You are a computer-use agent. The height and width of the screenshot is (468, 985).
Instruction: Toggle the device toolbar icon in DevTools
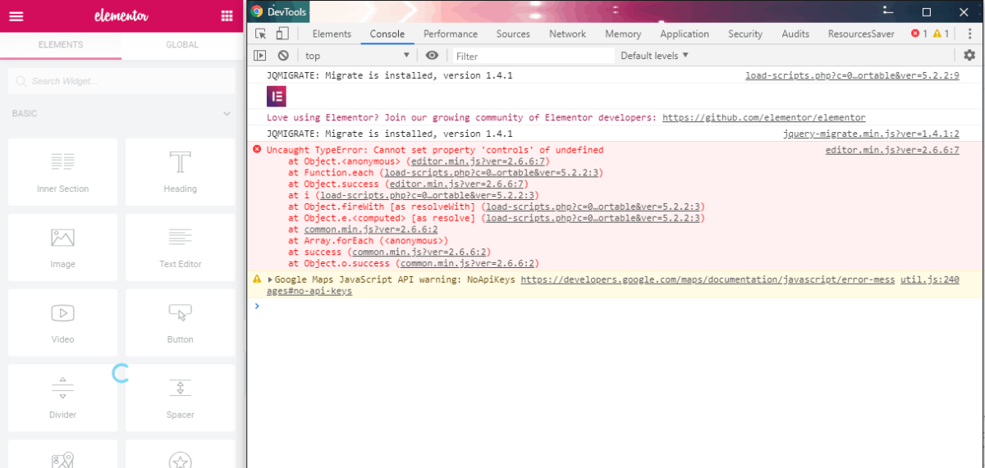click(282, 34)
